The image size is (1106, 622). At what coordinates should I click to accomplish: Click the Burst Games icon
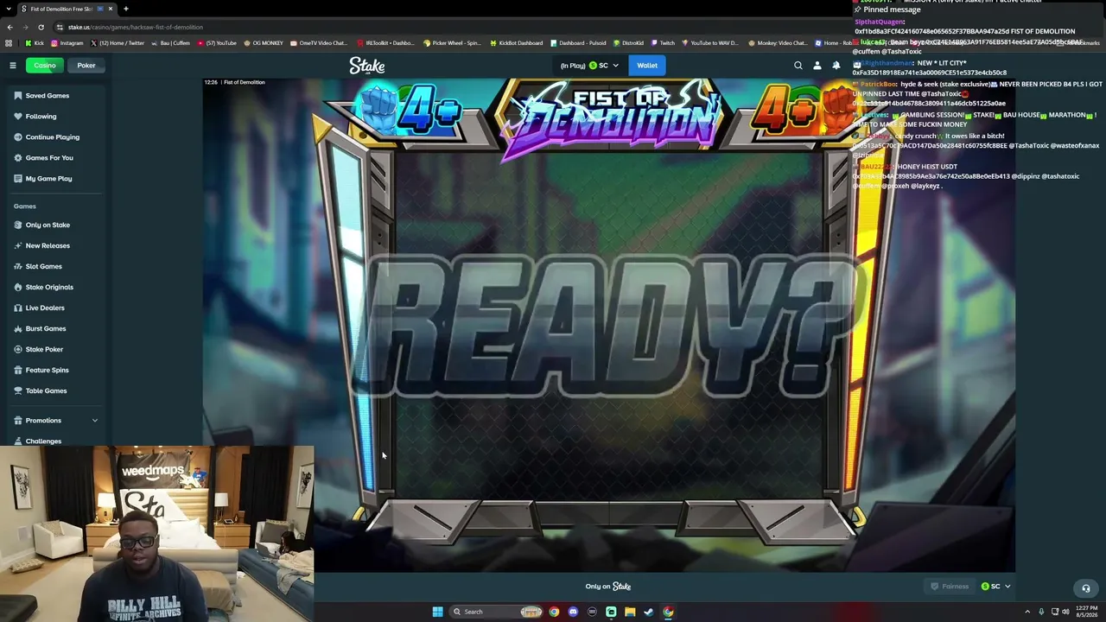coord(18,329)
